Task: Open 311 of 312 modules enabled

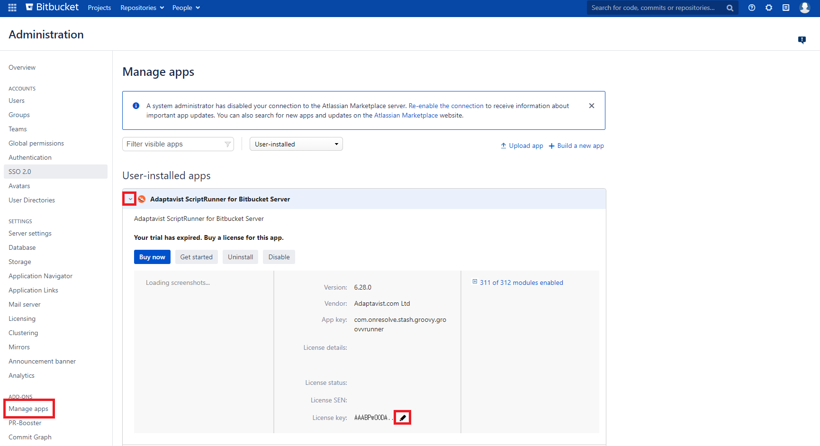Action: 522,282
